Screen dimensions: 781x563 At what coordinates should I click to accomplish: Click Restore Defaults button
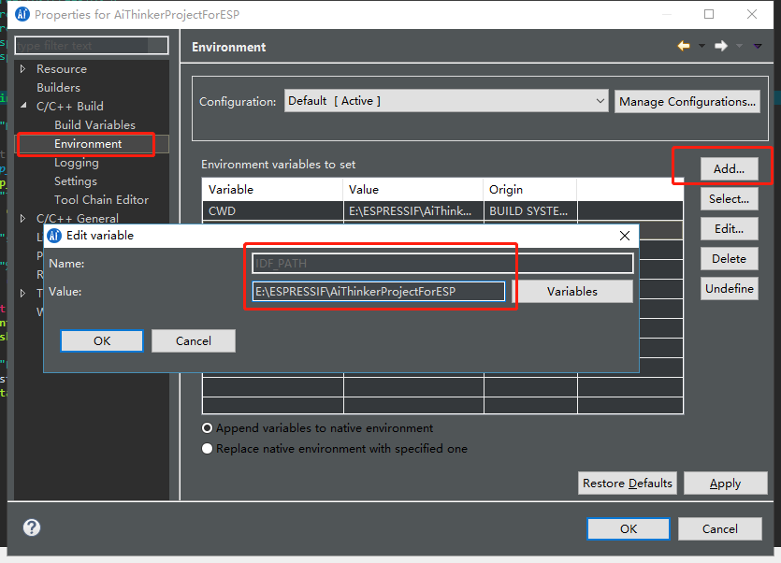click(627, 484)
